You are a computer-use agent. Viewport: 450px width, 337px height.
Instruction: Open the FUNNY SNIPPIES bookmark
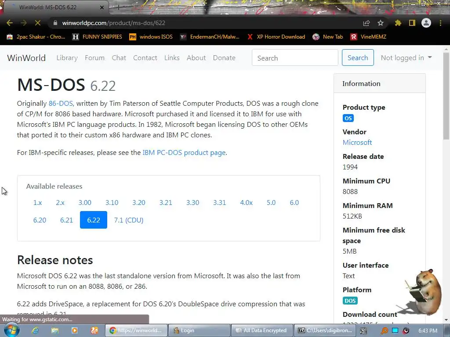[x=97, y=37]
